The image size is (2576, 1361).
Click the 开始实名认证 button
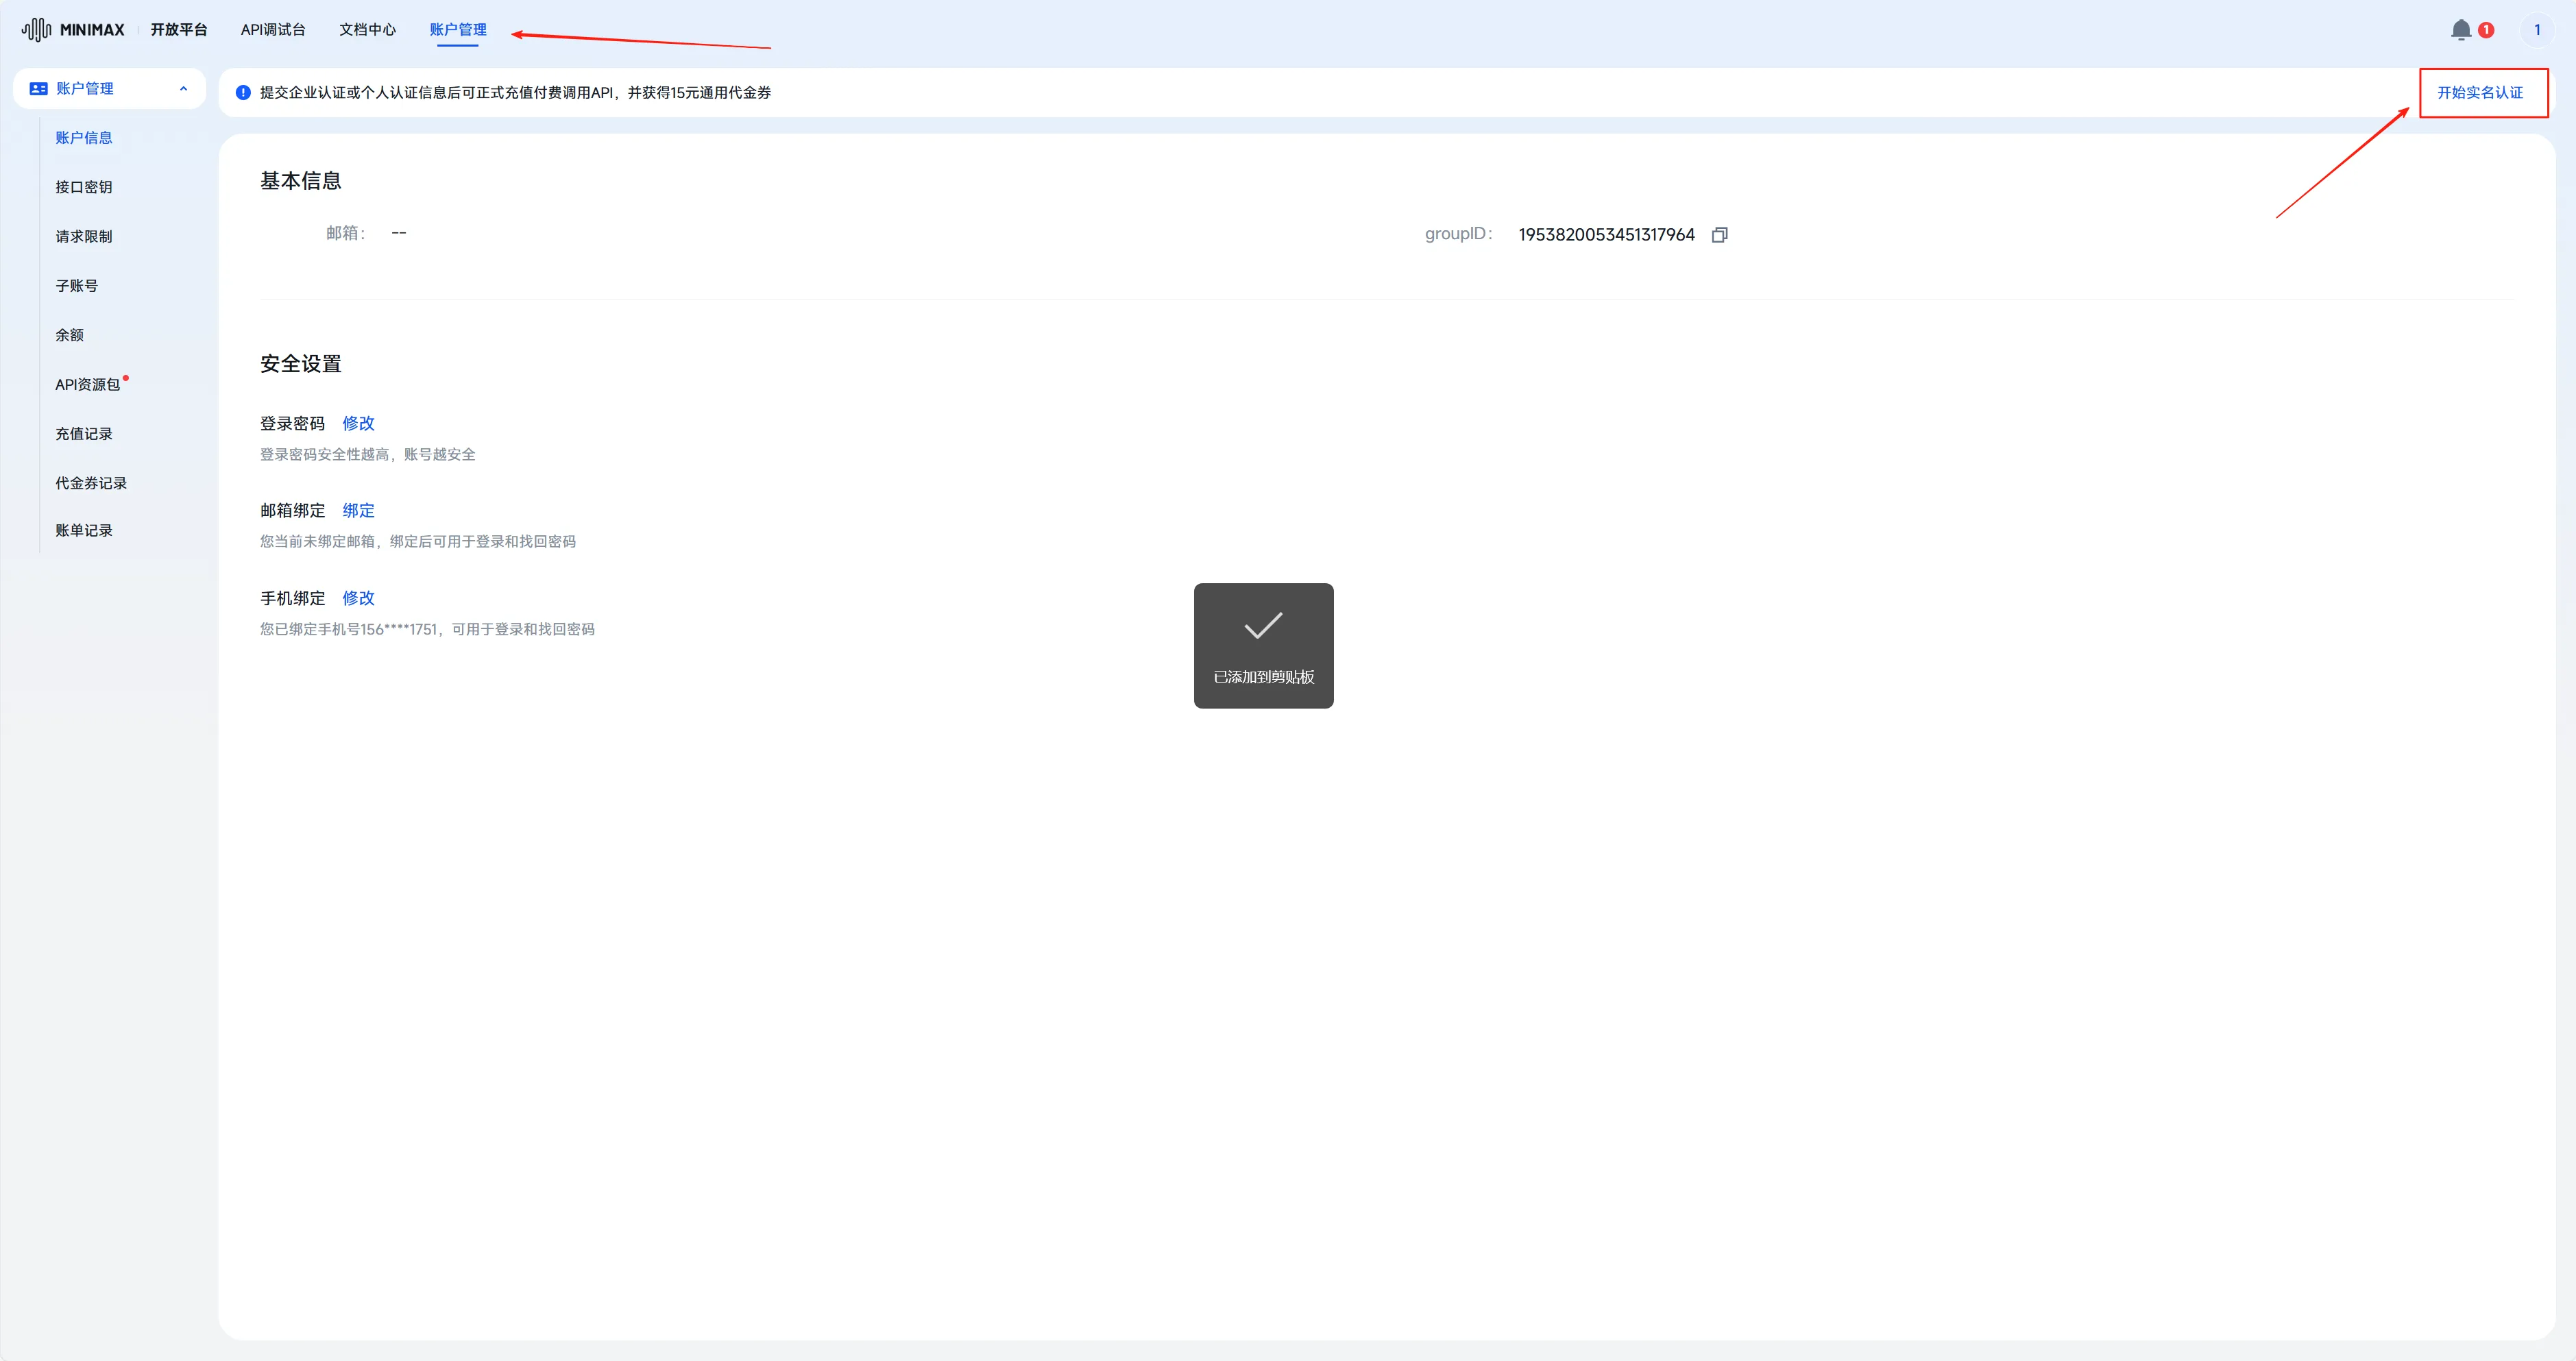point(2481,93)
